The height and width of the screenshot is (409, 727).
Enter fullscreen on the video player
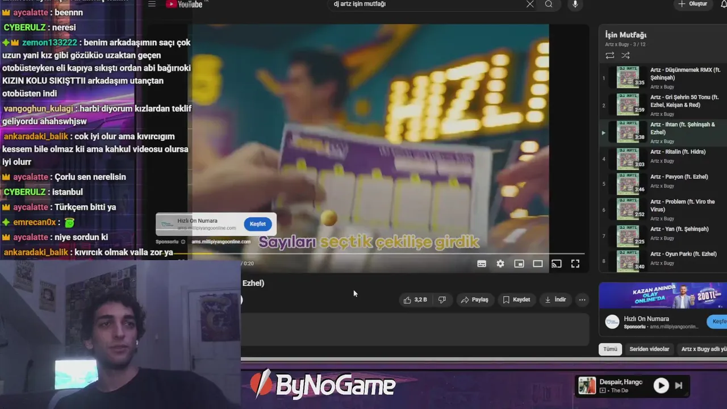(575, 264)
